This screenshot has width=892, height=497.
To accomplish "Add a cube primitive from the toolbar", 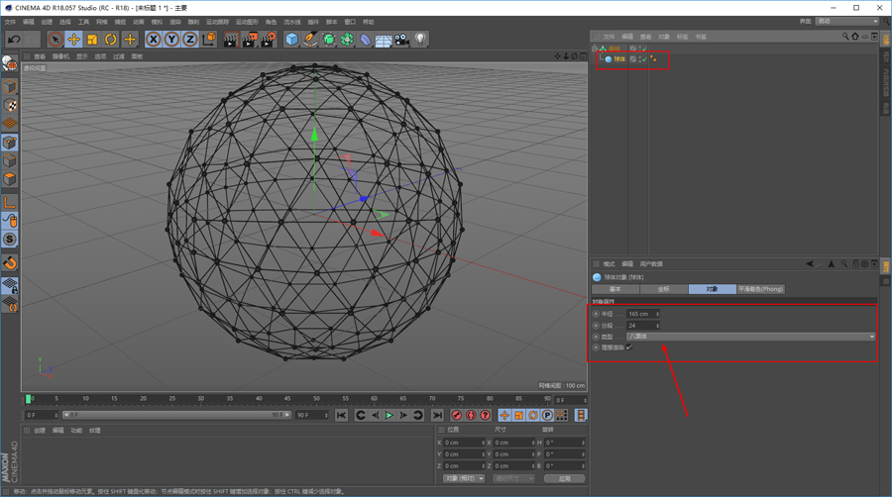I will coord(291,40).
